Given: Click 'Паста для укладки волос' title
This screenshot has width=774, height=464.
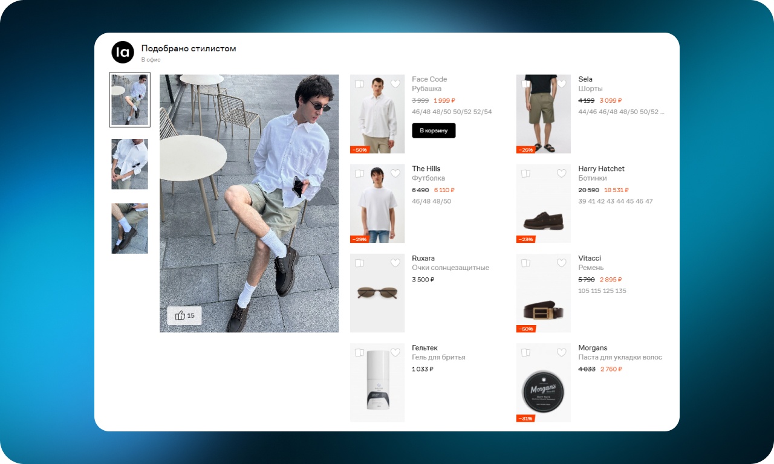Looking at the screenshot, I should [620, 357].
